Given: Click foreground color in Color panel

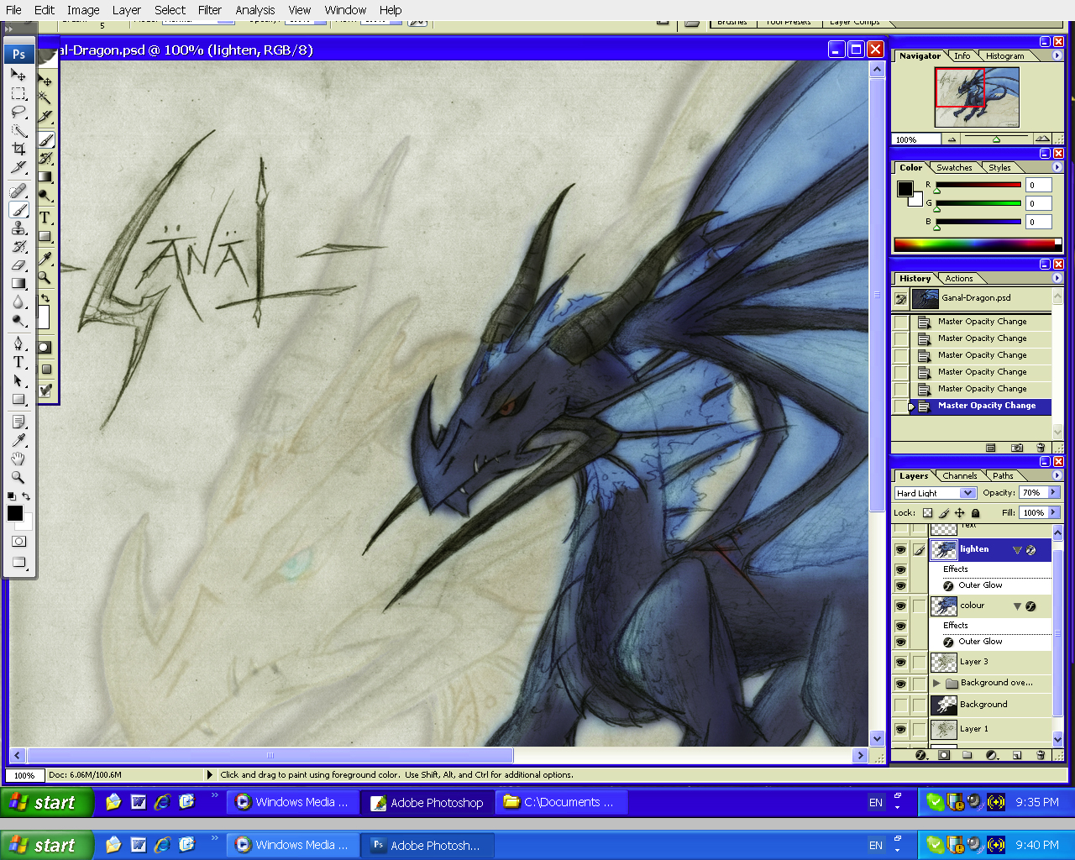Looking at the screenshot, I should [905, 188].
